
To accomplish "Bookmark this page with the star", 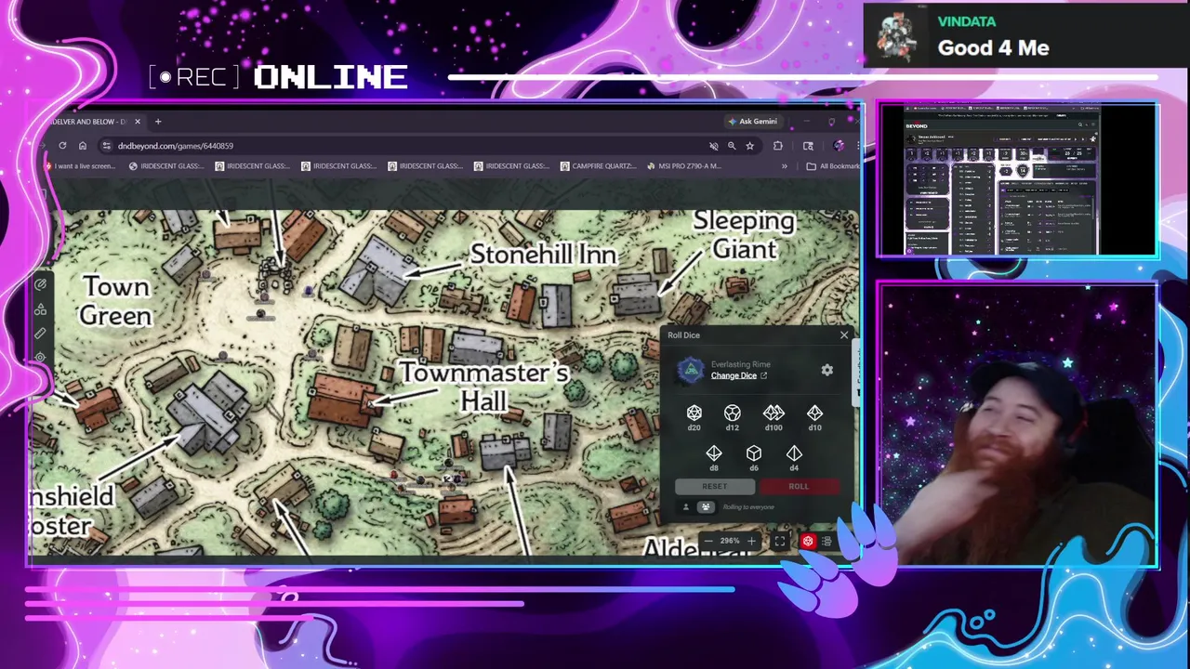I will point(749,146).
